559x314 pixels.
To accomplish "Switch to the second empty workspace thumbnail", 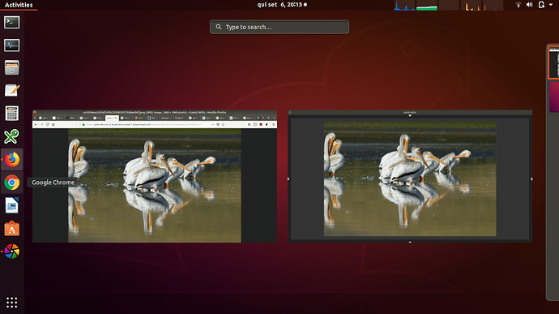I will click(x=554, y=97).
